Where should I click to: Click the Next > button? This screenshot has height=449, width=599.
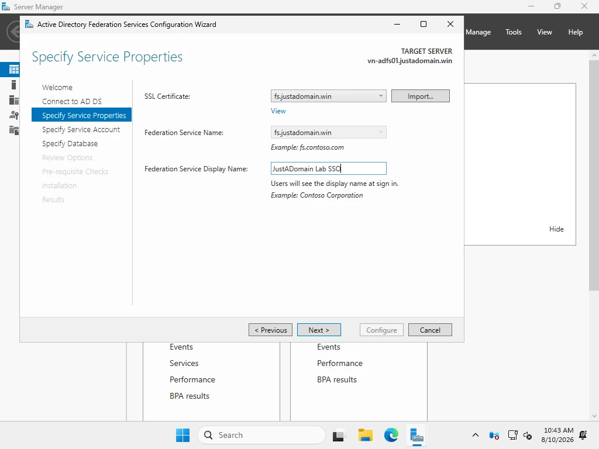(x=319, y=330)
